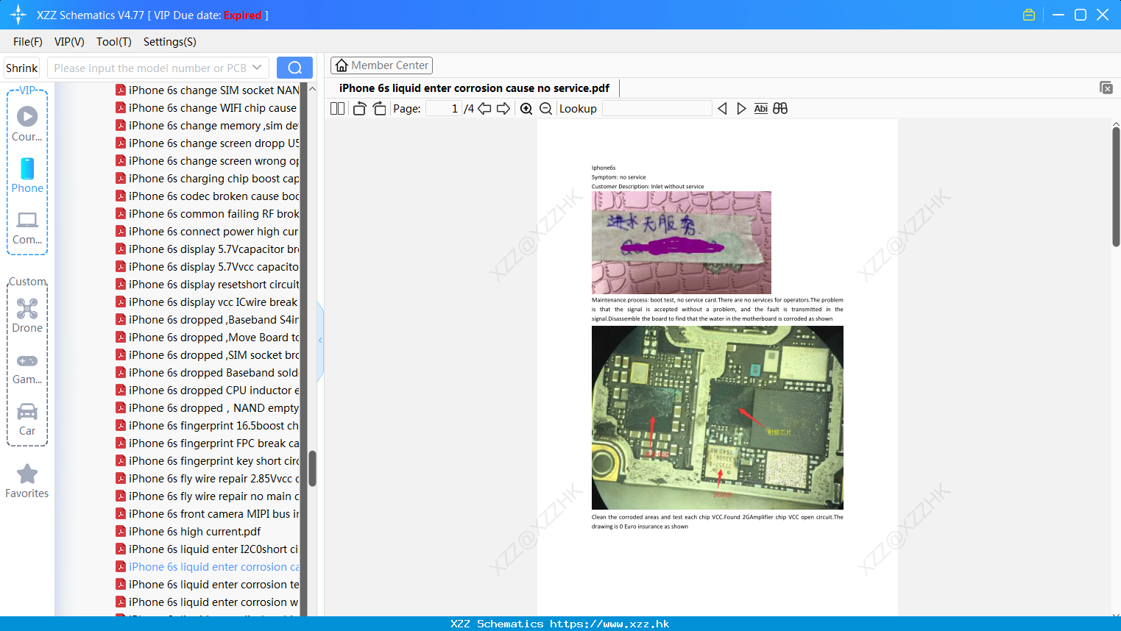Open iPhone 6s connect power high current
The image size is (1121, 631).
pyautogui.click(x=208, y=232)
